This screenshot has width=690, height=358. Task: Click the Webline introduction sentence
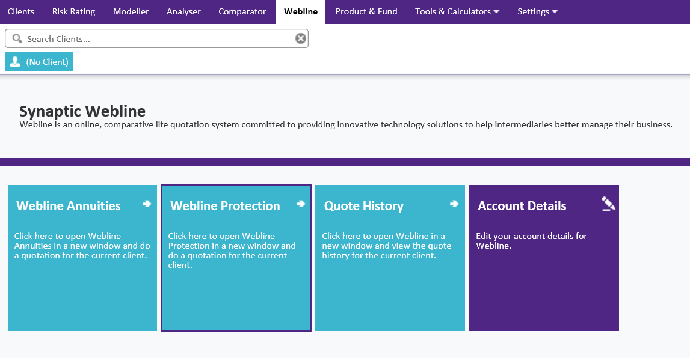tap(346, 125)
